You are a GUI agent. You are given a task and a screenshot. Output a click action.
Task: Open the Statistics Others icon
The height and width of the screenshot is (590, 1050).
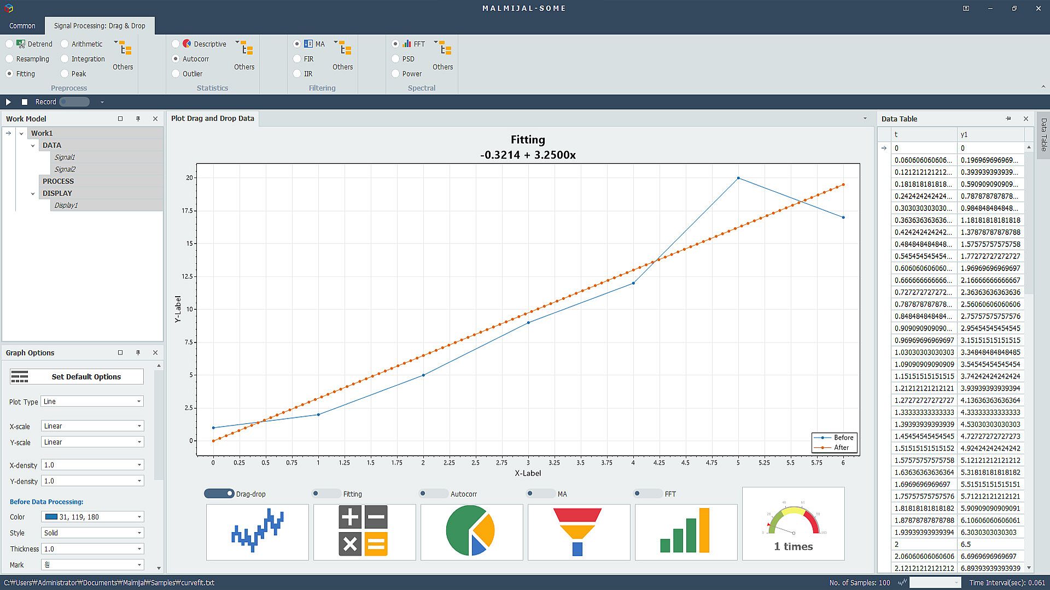pos(246,49)
